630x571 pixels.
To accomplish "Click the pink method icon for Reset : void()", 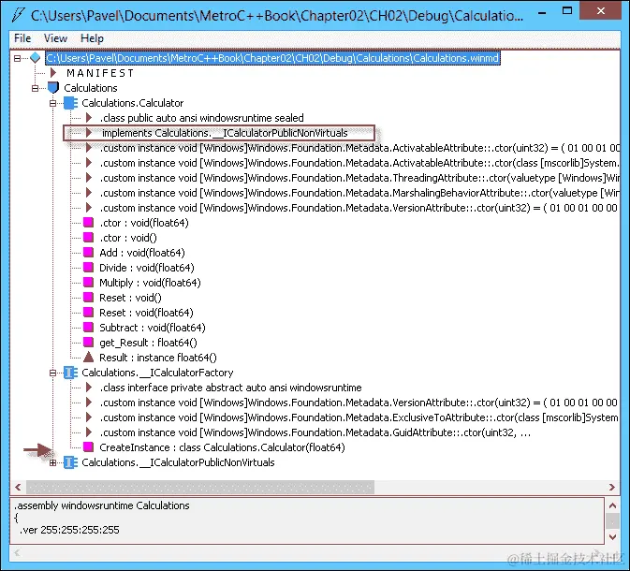I will 88,298.
